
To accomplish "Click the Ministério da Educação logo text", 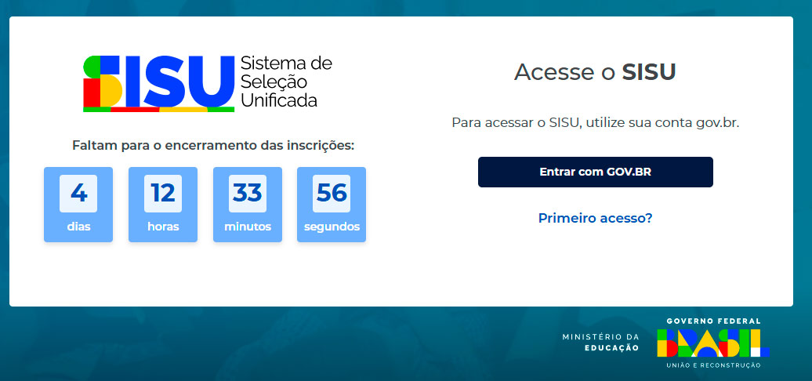I will (600, 343).
